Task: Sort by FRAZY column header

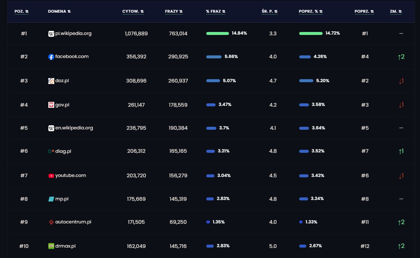Action: point(174,11)
